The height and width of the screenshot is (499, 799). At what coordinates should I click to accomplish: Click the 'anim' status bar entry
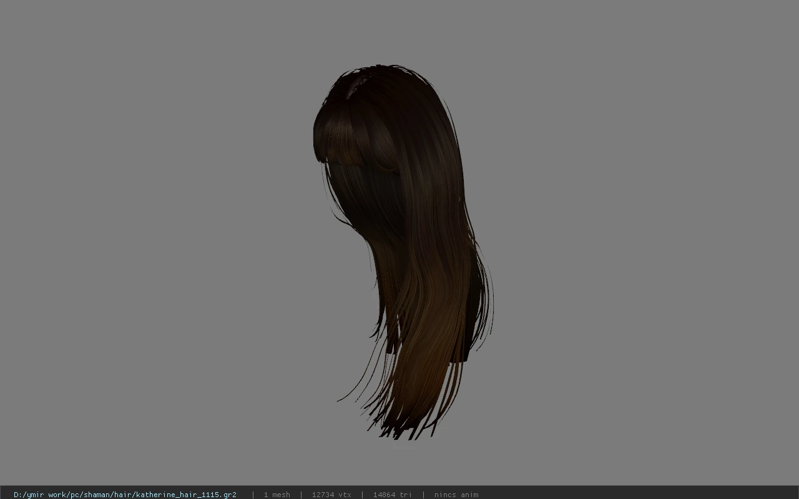(x=456, y=495)
